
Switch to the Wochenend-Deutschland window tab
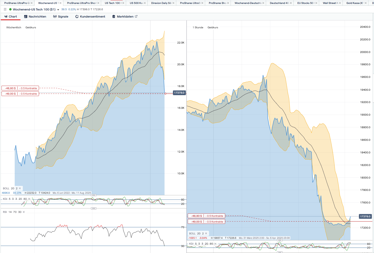(248, 3)
